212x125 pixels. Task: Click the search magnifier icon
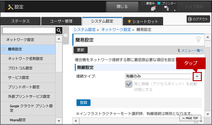coord(59,31)
